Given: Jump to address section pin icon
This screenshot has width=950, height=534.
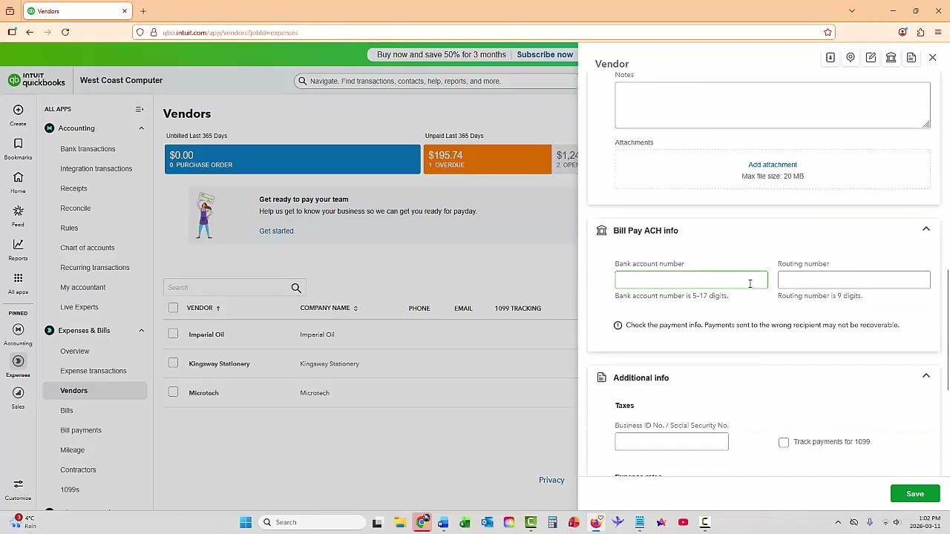Looking at the screenshot, I should pos(851,58).
